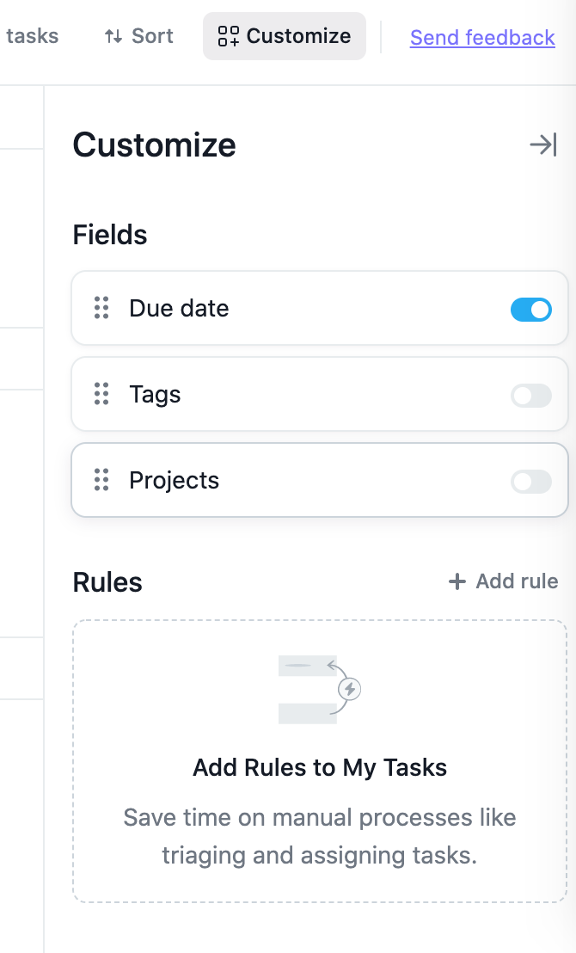This screenshot has height=953, width=576.
Task: Click the Customize grid-plus icon in toolbar
Action: pos(229,36)
